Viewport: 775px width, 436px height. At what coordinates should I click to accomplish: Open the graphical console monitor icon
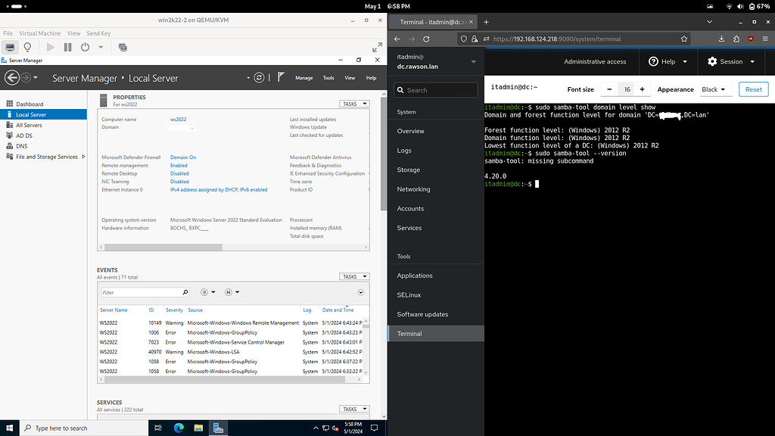[11, 47]
